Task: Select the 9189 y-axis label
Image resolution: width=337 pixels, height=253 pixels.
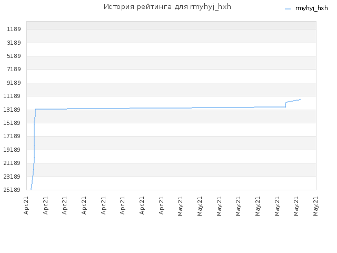Action: click(x=14, y=83)
